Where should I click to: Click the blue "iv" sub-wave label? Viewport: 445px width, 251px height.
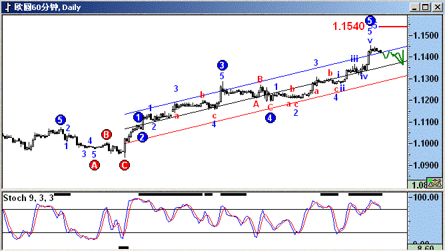coord(364,76)
